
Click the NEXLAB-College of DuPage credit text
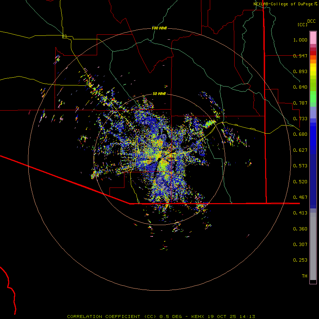pyautogui.click(x=285, y=4)
